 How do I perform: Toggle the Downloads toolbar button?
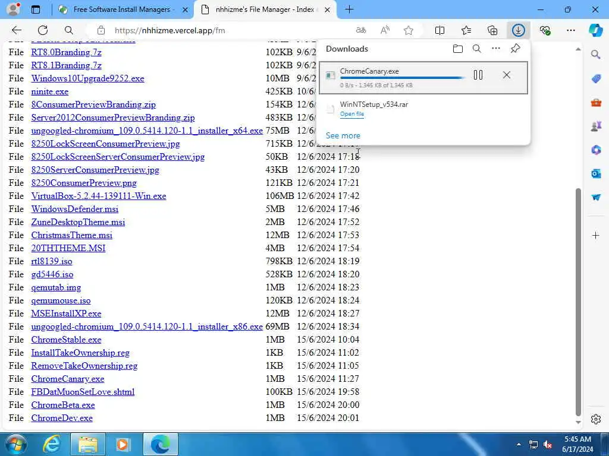tap(519, 30)
